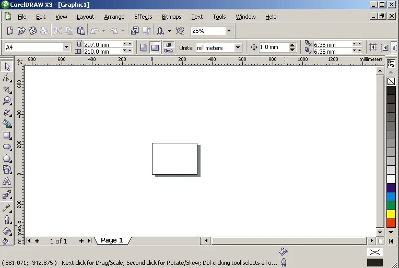The height and width of the screenshot is (268, 399).
Task: Click vertical scrollbar down arrow
Action: coord(380,232)
